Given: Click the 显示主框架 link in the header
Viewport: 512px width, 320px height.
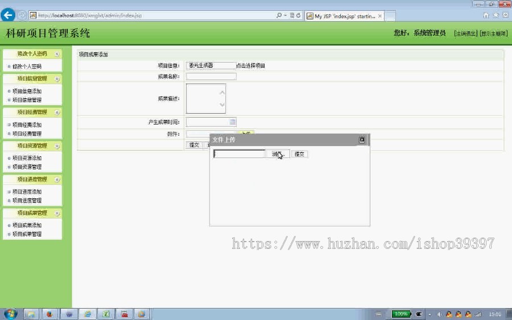Looking at the screenshot, I should [494, 34].
